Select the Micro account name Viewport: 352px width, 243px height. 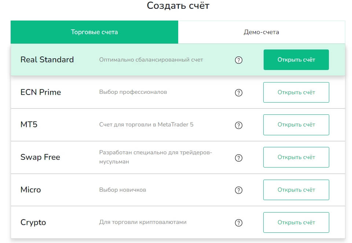(x=30, y=190)
